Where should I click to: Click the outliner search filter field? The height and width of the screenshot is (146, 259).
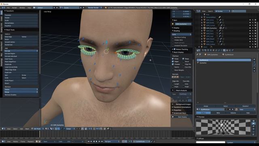click(x=239, y=11)
